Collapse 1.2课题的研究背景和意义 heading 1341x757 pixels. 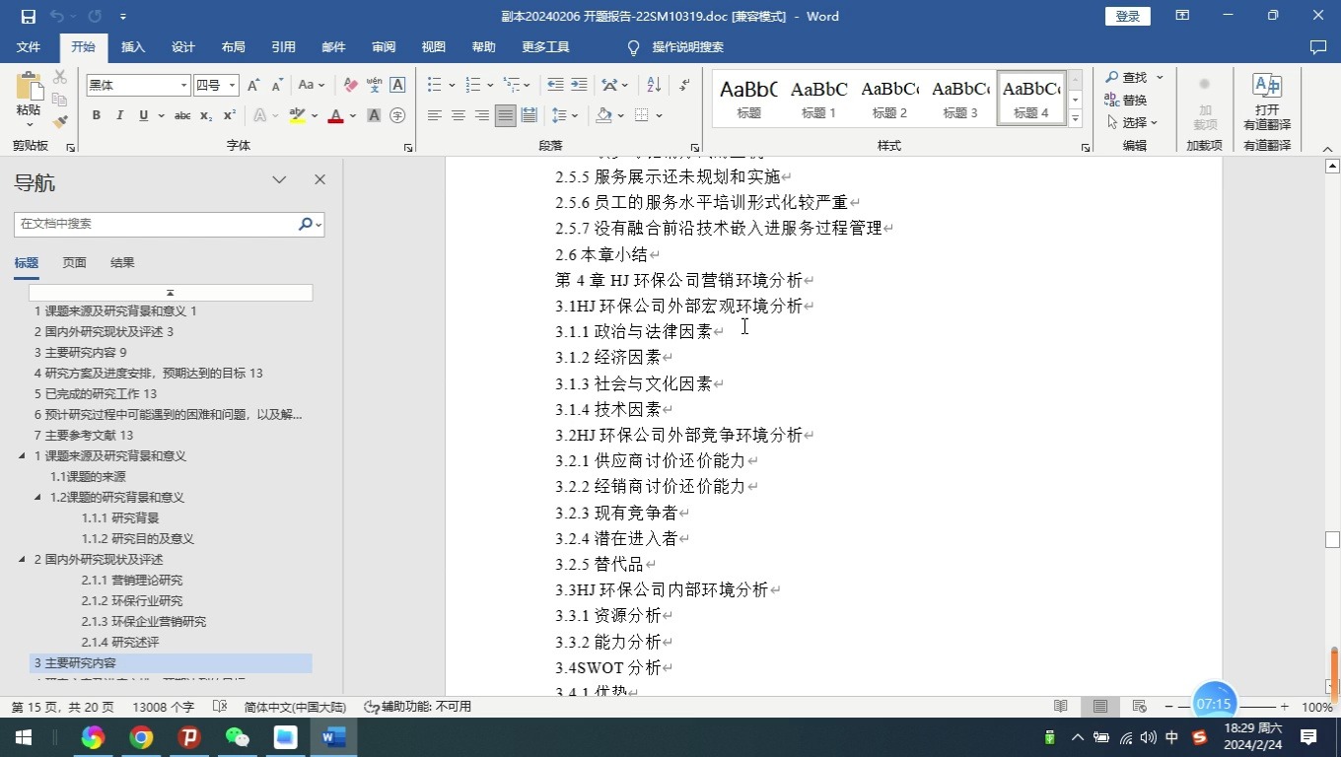click(38, 498)
